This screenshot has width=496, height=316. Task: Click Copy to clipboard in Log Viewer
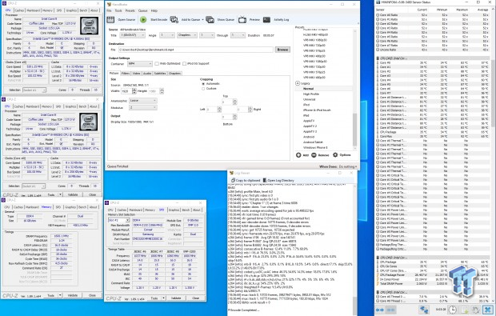coord(245,180)
